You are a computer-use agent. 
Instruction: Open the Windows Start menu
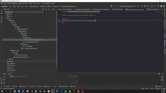[2, 91]
